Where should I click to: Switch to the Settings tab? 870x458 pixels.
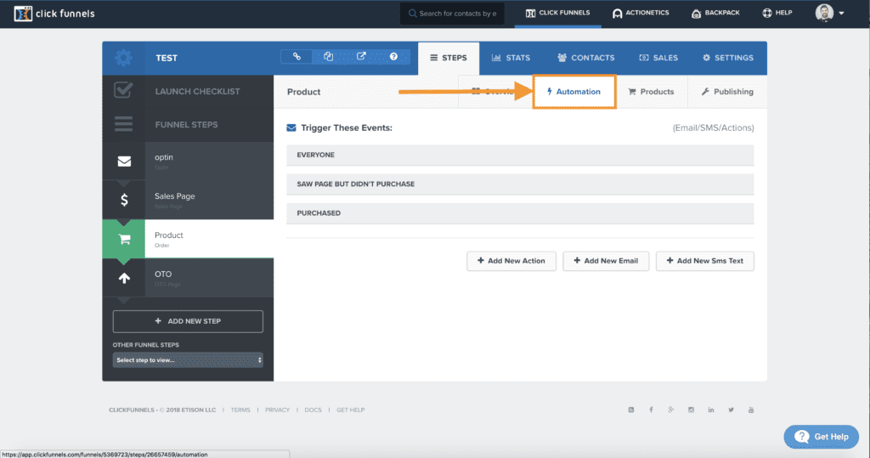coord(728,58)
